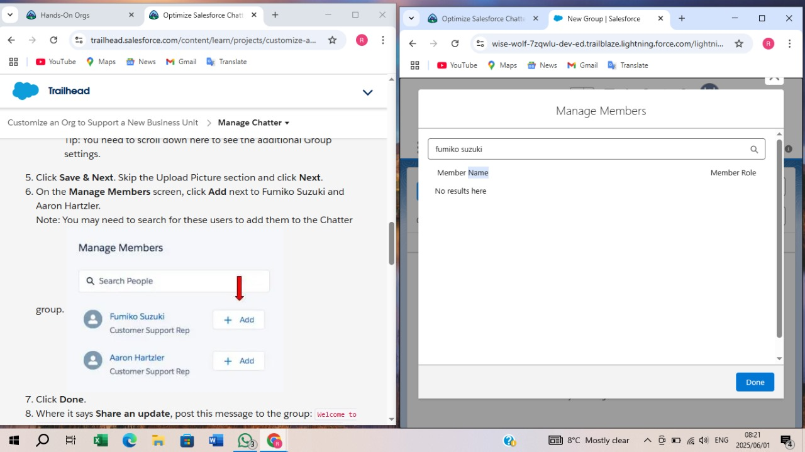Switch to the Hands-On Orgs tab
Screen dimensions: 805x452
[x=79, y=15]
